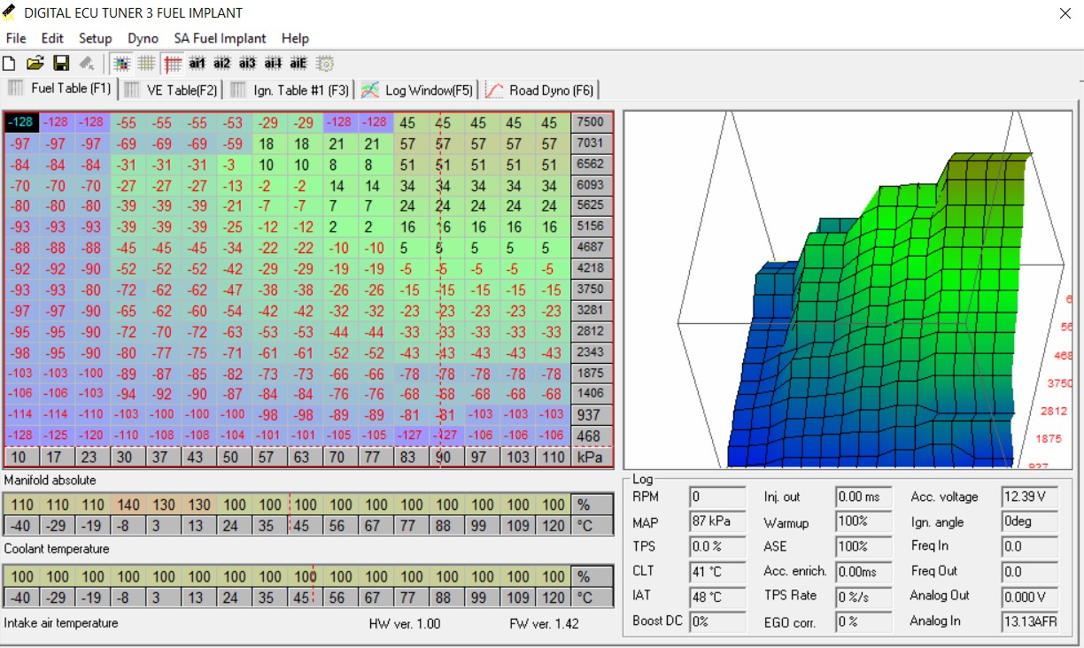Select the plain gray grid toolbar icon

(146, 64)
